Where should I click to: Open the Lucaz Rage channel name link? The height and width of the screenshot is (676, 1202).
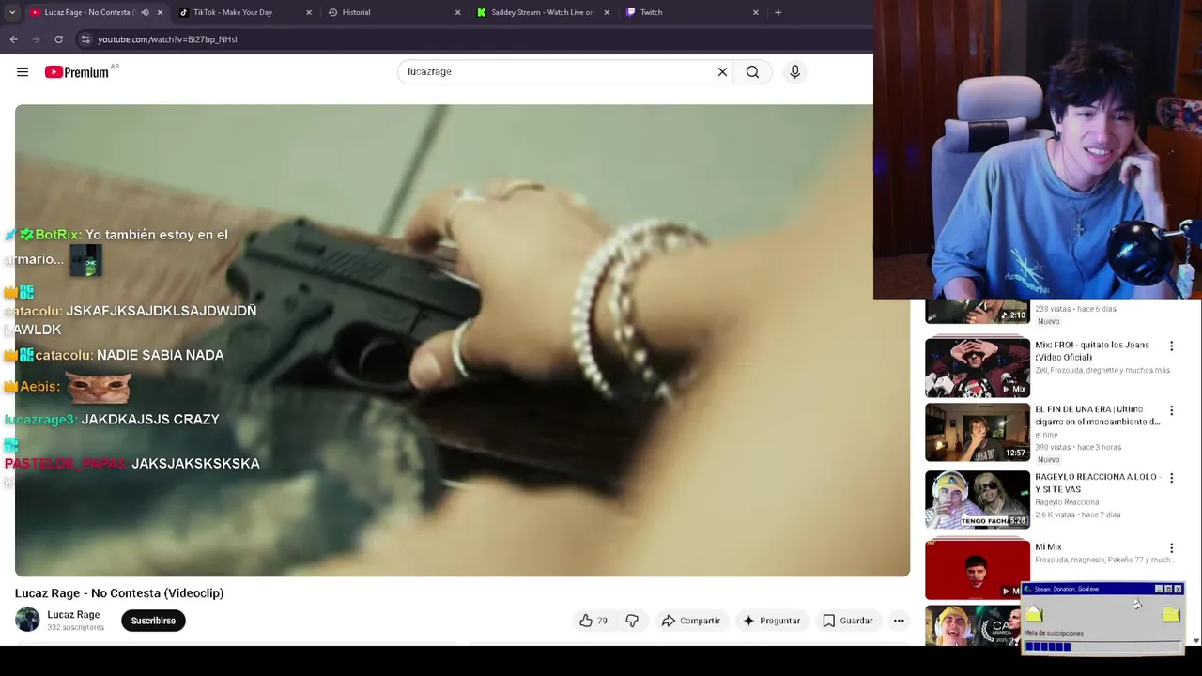coord(73,615)
